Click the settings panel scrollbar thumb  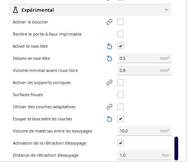176,148
